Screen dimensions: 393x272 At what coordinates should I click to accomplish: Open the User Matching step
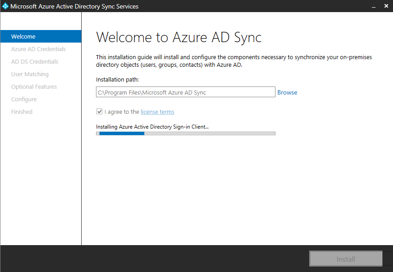(29, 74)
